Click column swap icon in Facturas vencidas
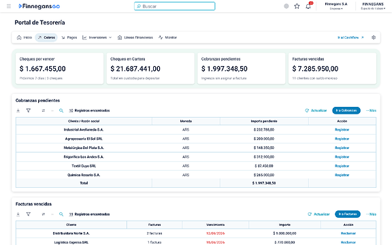 [44, 214]
